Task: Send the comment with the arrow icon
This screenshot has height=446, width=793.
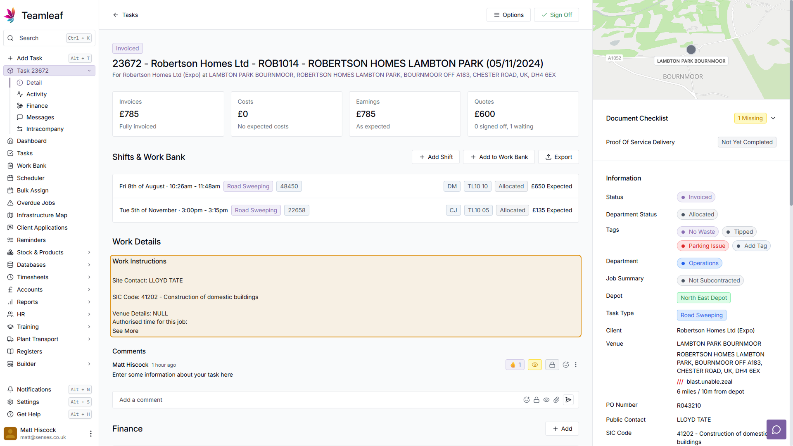Action: point(568,400)
